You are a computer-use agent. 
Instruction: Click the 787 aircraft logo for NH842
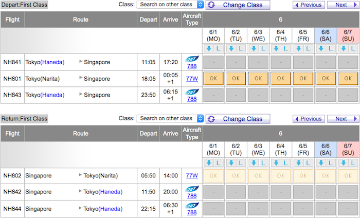192,189
